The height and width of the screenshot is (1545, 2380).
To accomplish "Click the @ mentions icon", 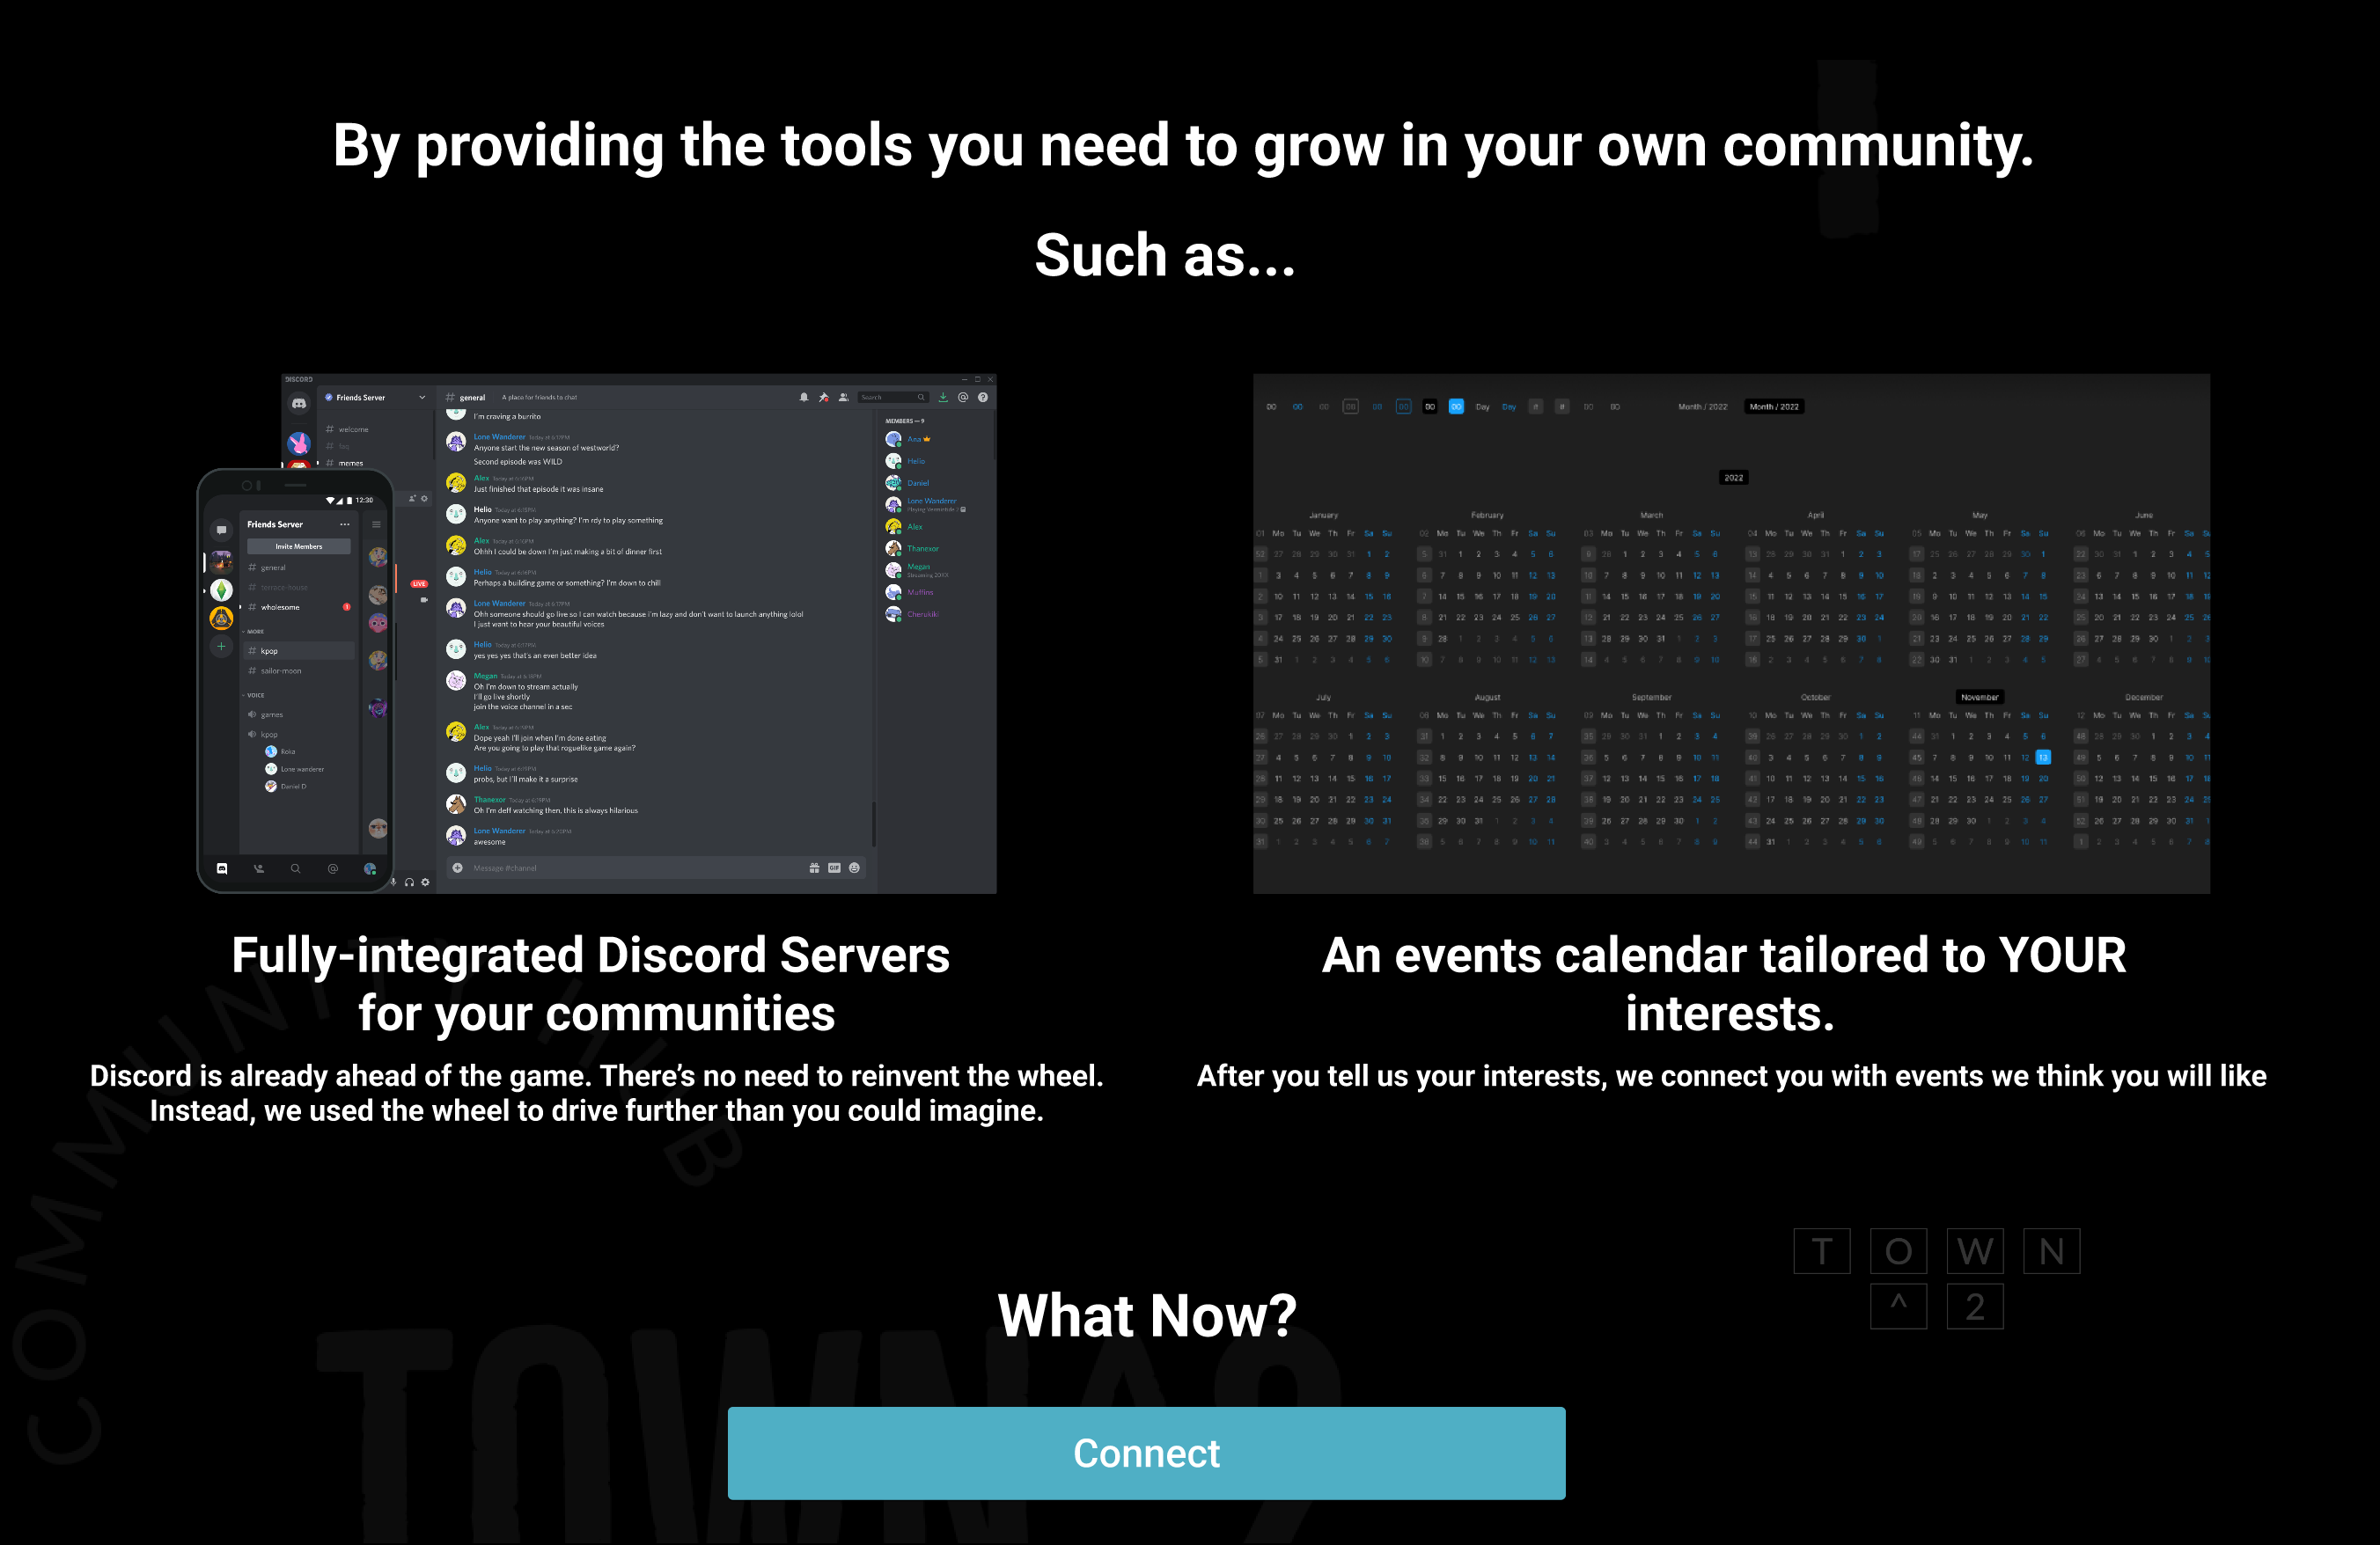I will [963, 398].
